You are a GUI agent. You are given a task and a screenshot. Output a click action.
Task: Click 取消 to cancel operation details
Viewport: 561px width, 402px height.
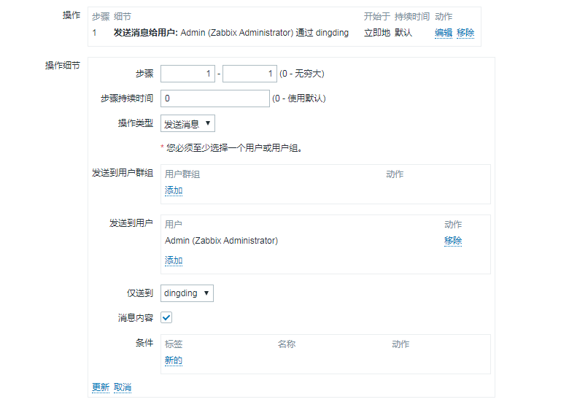(123, 387)
